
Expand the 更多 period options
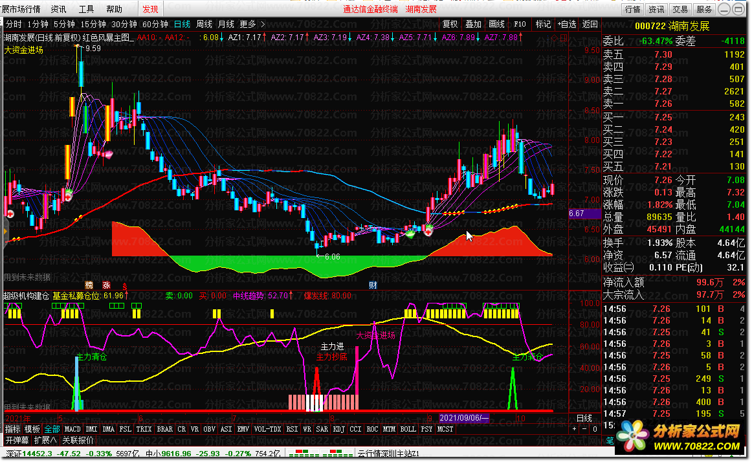pyautogui.click(x=252, y=24)
